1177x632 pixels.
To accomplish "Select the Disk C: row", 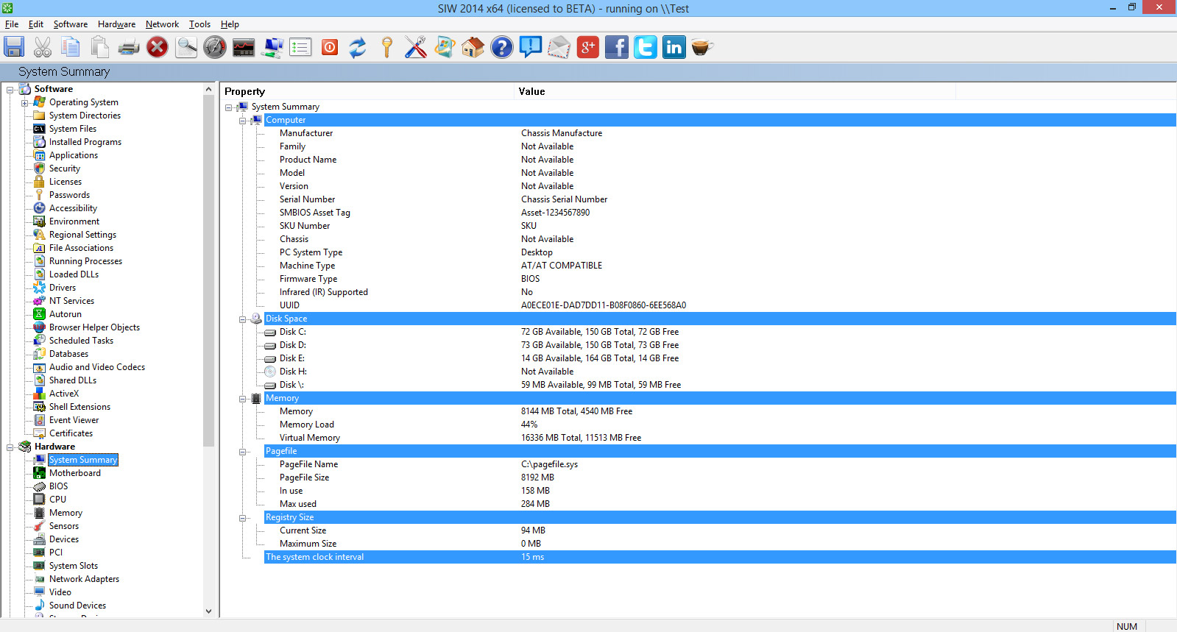I will pyautogui.click(x=720, y=332).
